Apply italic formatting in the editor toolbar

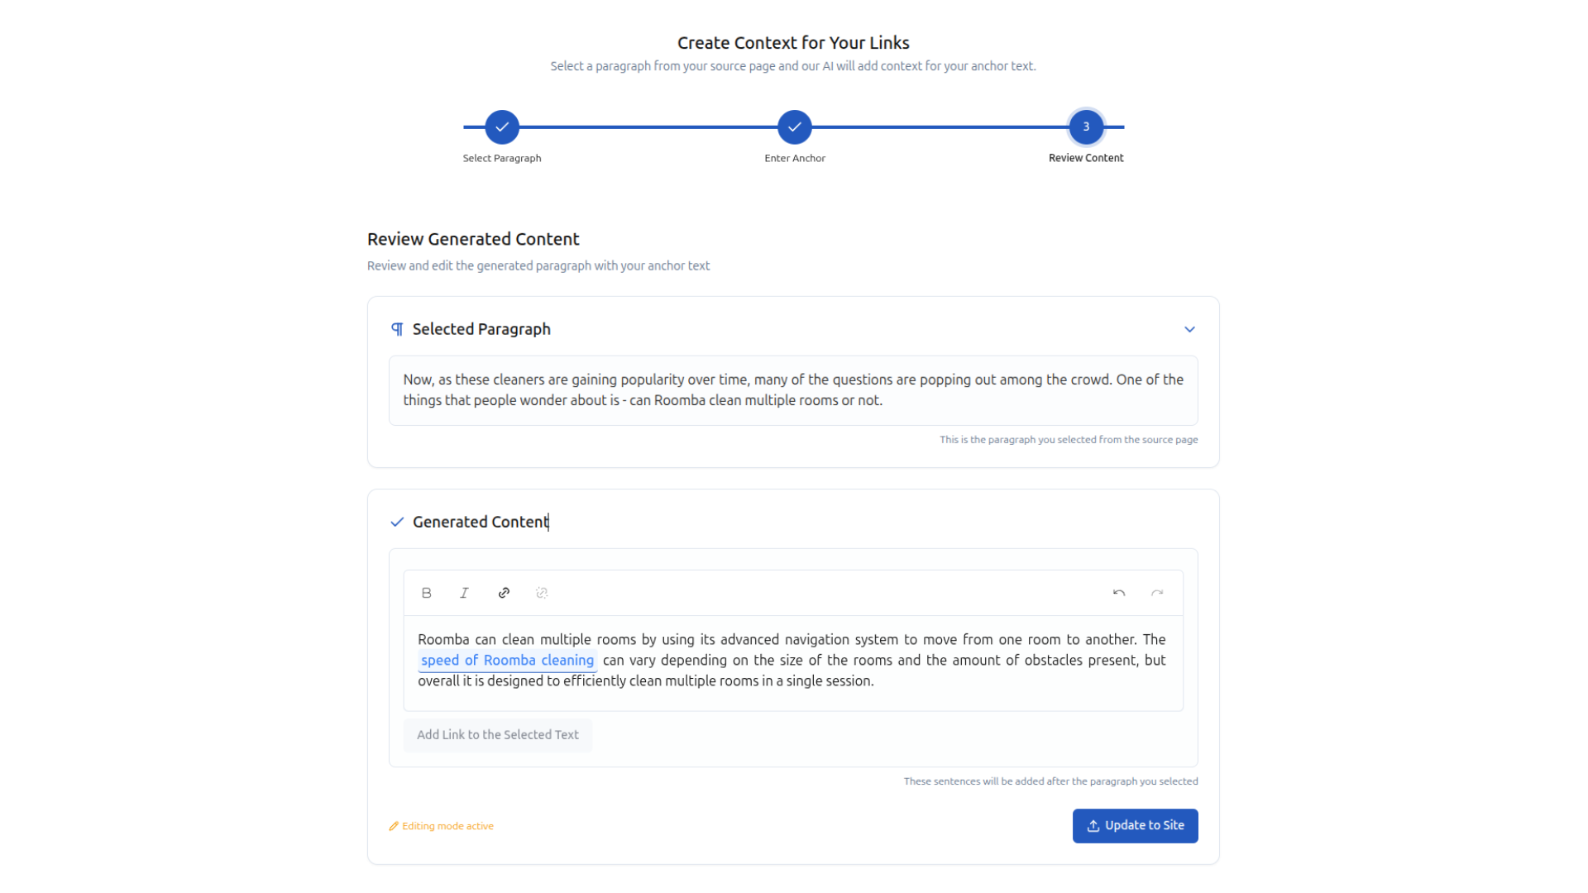pos(465,593)
